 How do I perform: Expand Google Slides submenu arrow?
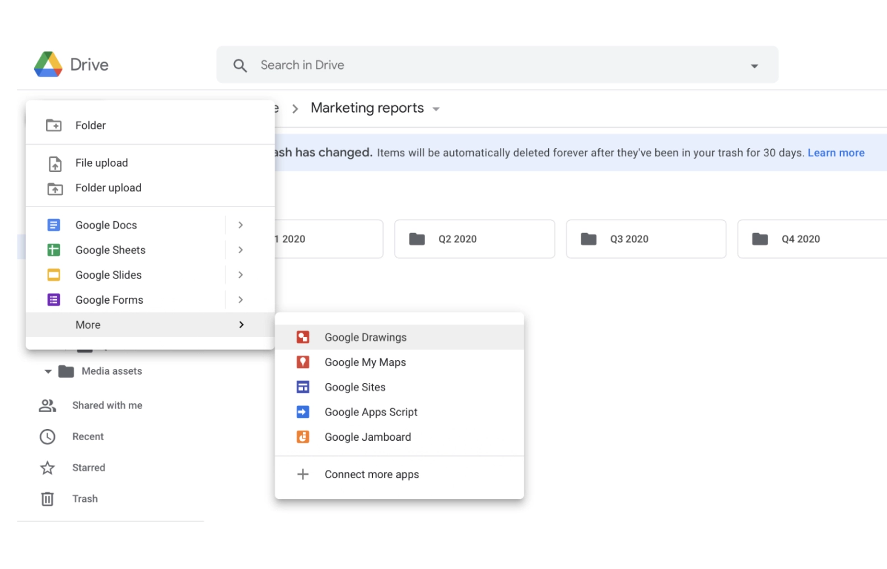click(241, 275)
